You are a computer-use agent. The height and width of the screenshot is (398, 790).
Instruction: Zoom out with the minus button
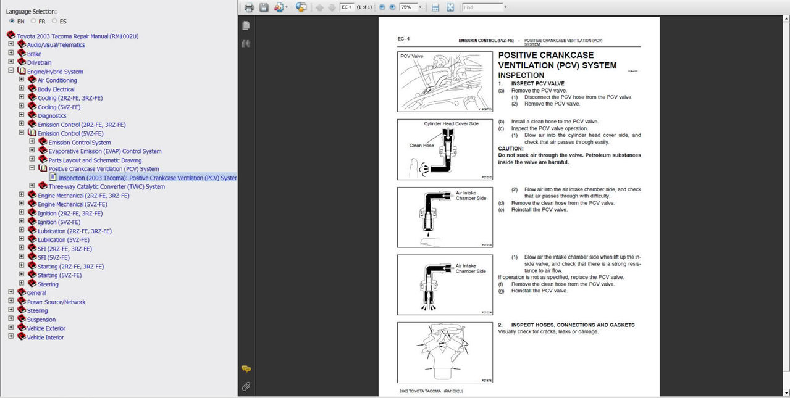point(382,7)
